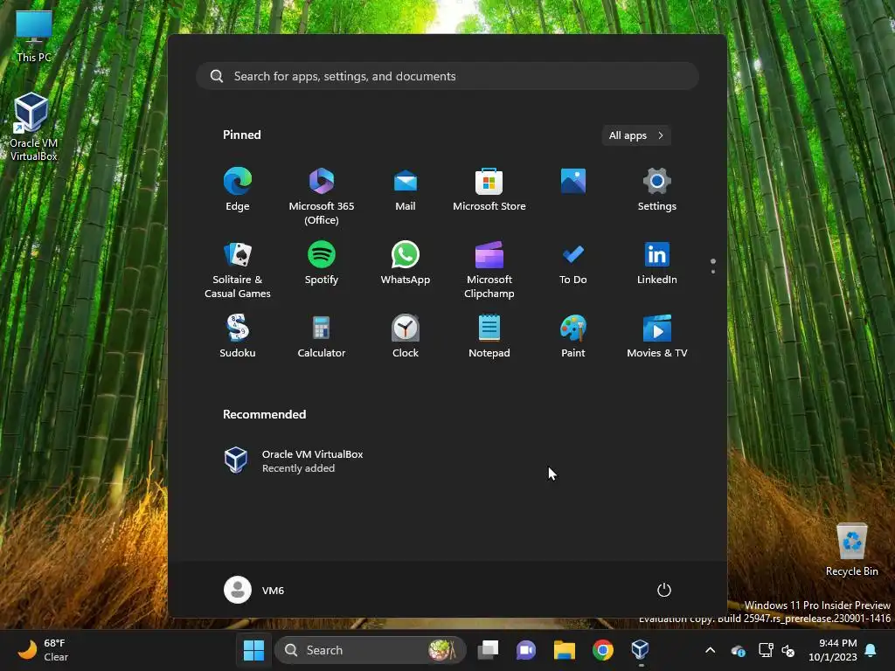This screenshot has height=671, width=895.
Task: Click the All apps button
Action: [x=636, y=135]
